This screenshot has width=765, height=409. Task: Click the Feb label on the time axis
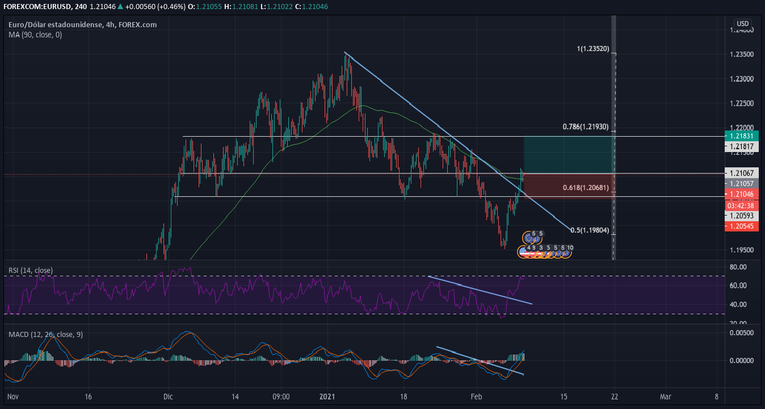[476, 397]
